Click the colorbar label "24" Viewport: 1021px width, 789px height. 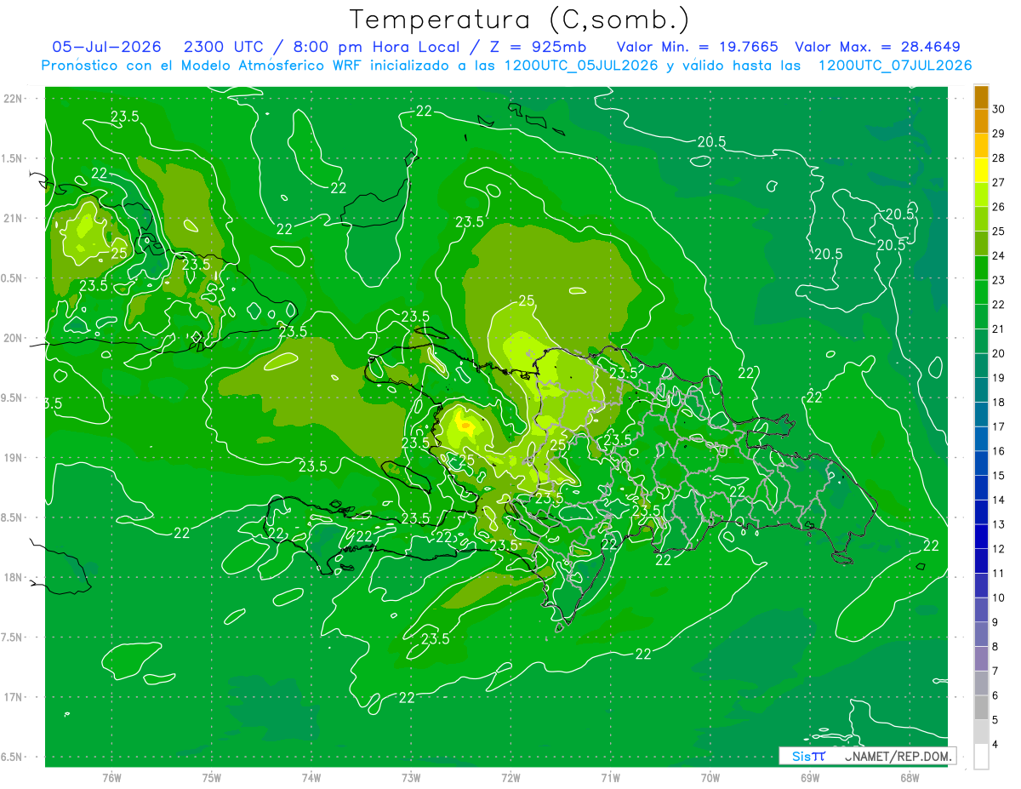tap(999, 255)
